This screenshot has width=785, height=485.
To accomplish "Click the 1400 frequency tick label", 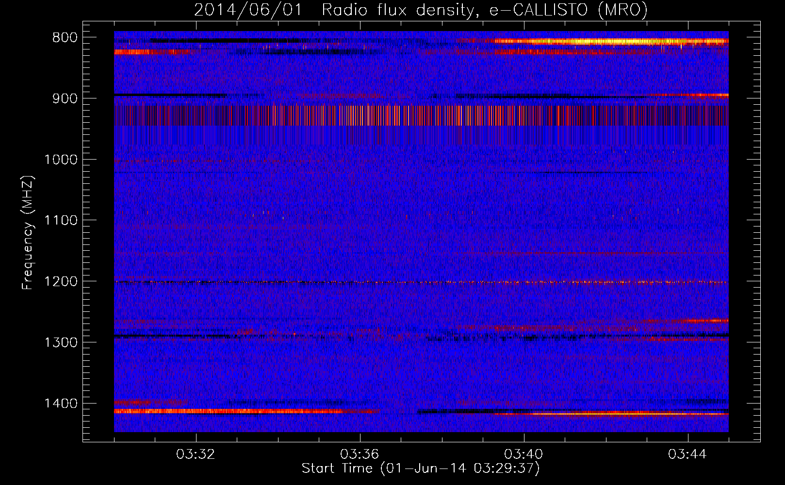I will (x=61, y=404).
